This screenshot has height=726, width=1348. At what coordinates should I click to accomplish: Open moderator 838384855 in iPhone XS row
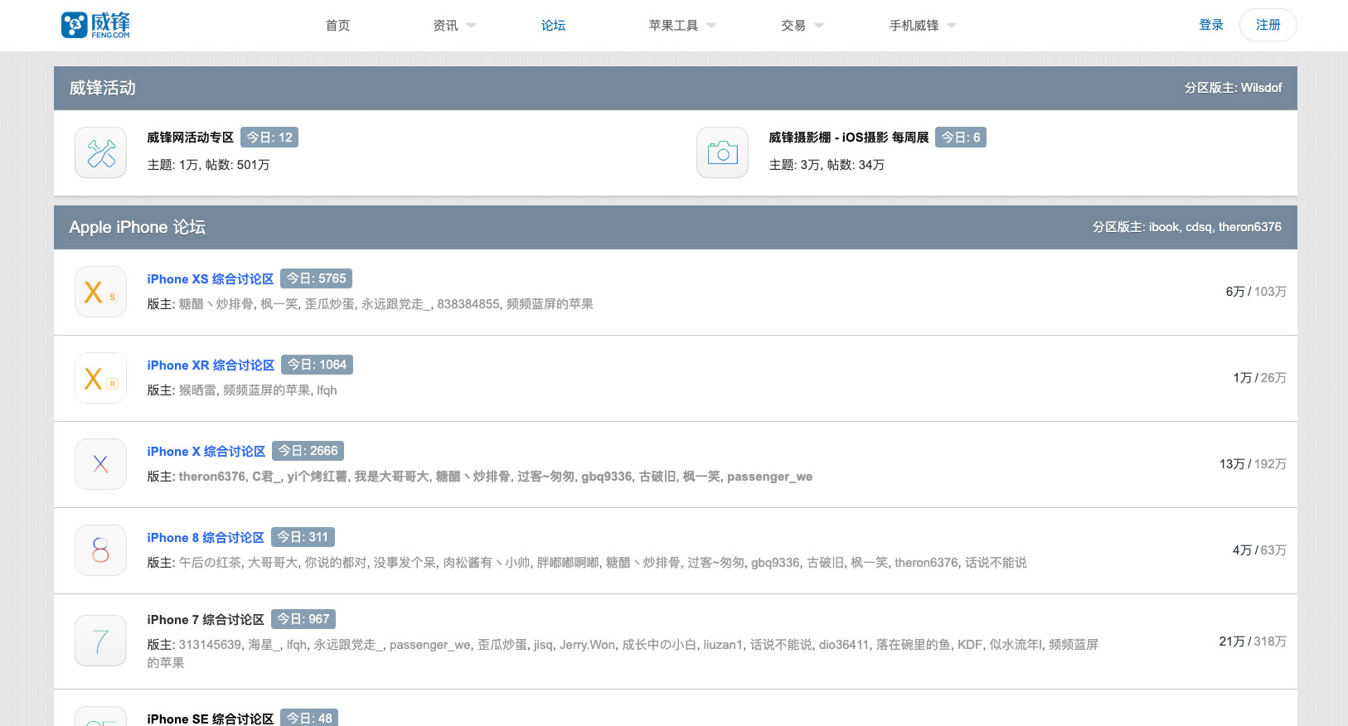(x=468, y=304)
